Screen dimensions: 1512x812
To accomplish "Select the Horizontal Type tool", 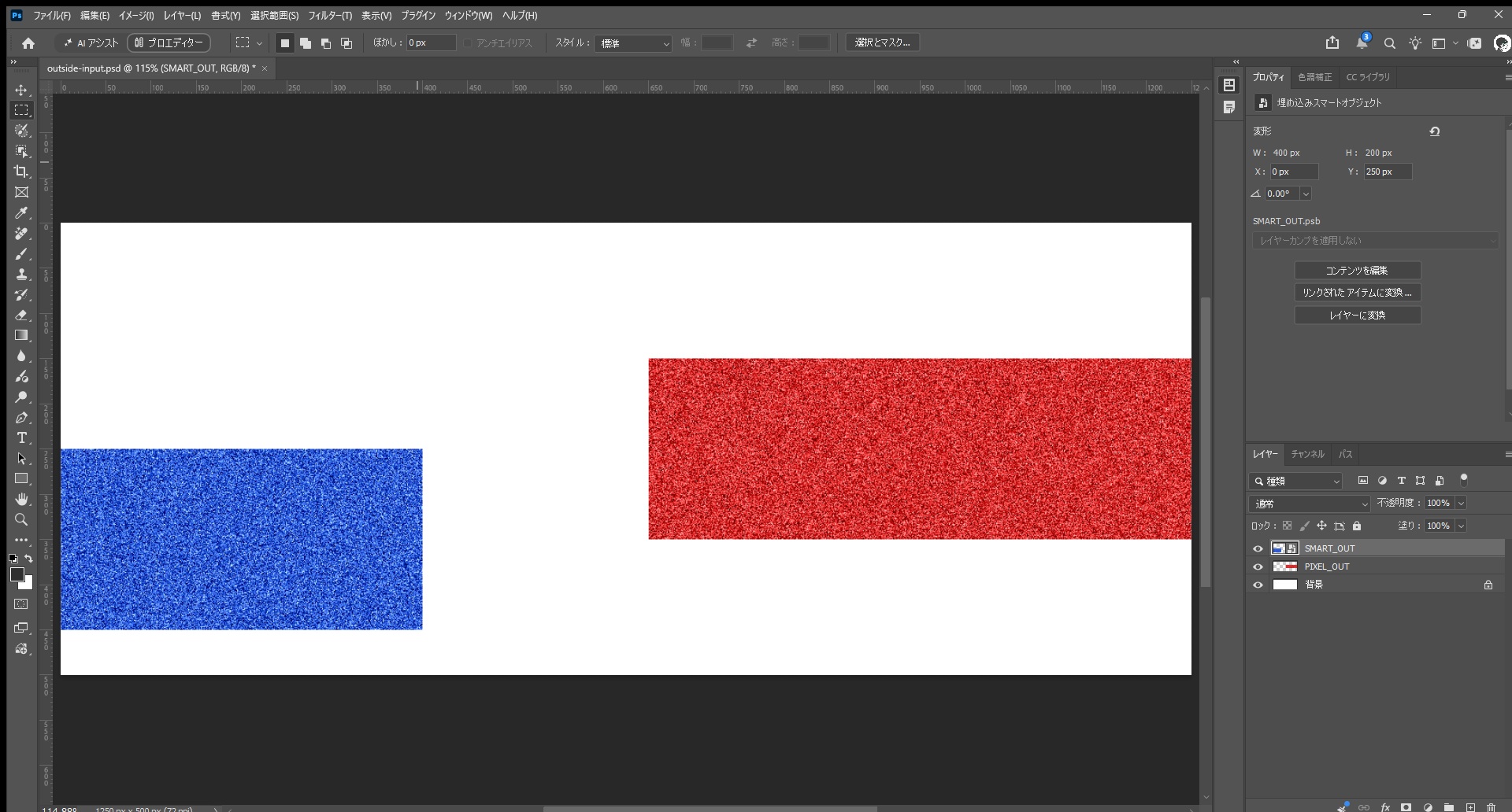I will 21,437.
